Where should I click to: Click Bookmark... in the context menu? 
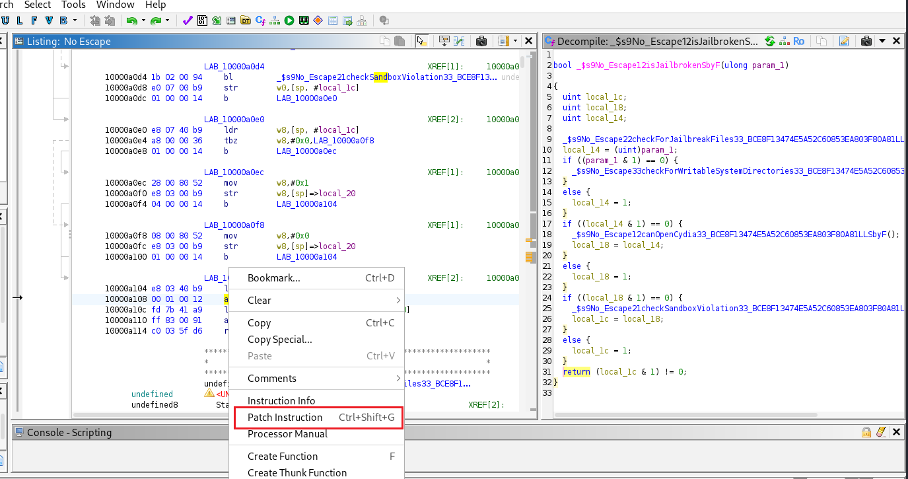[x=273, y=278]
